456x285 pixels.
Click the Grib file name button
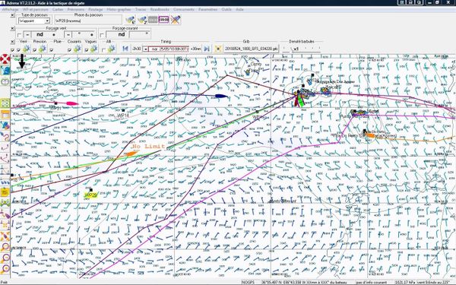click(x=251, y=49)
